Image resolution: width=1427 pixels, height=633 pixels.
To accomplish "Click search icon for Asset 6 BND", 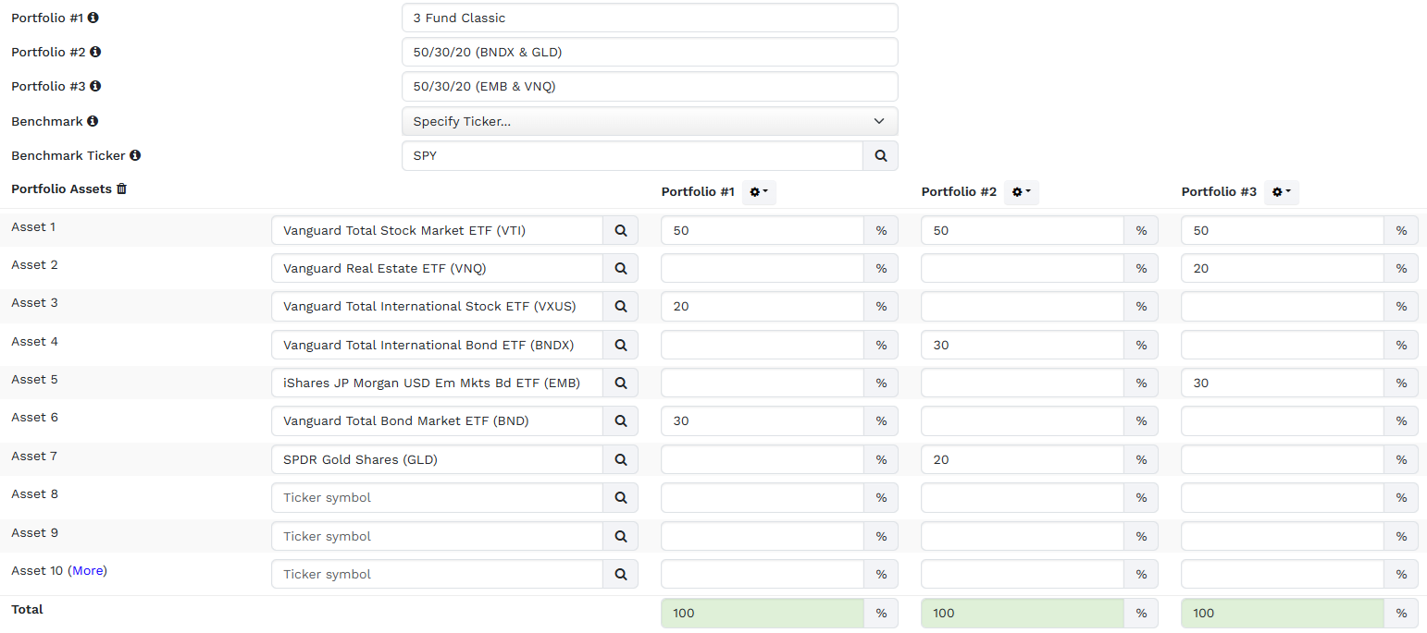I will click(621, 420).
